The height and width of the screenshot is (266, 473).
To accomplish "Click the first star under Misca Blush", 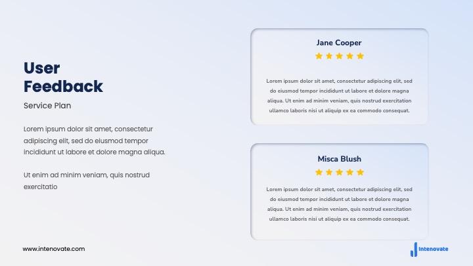I will (x=319, y=172).
